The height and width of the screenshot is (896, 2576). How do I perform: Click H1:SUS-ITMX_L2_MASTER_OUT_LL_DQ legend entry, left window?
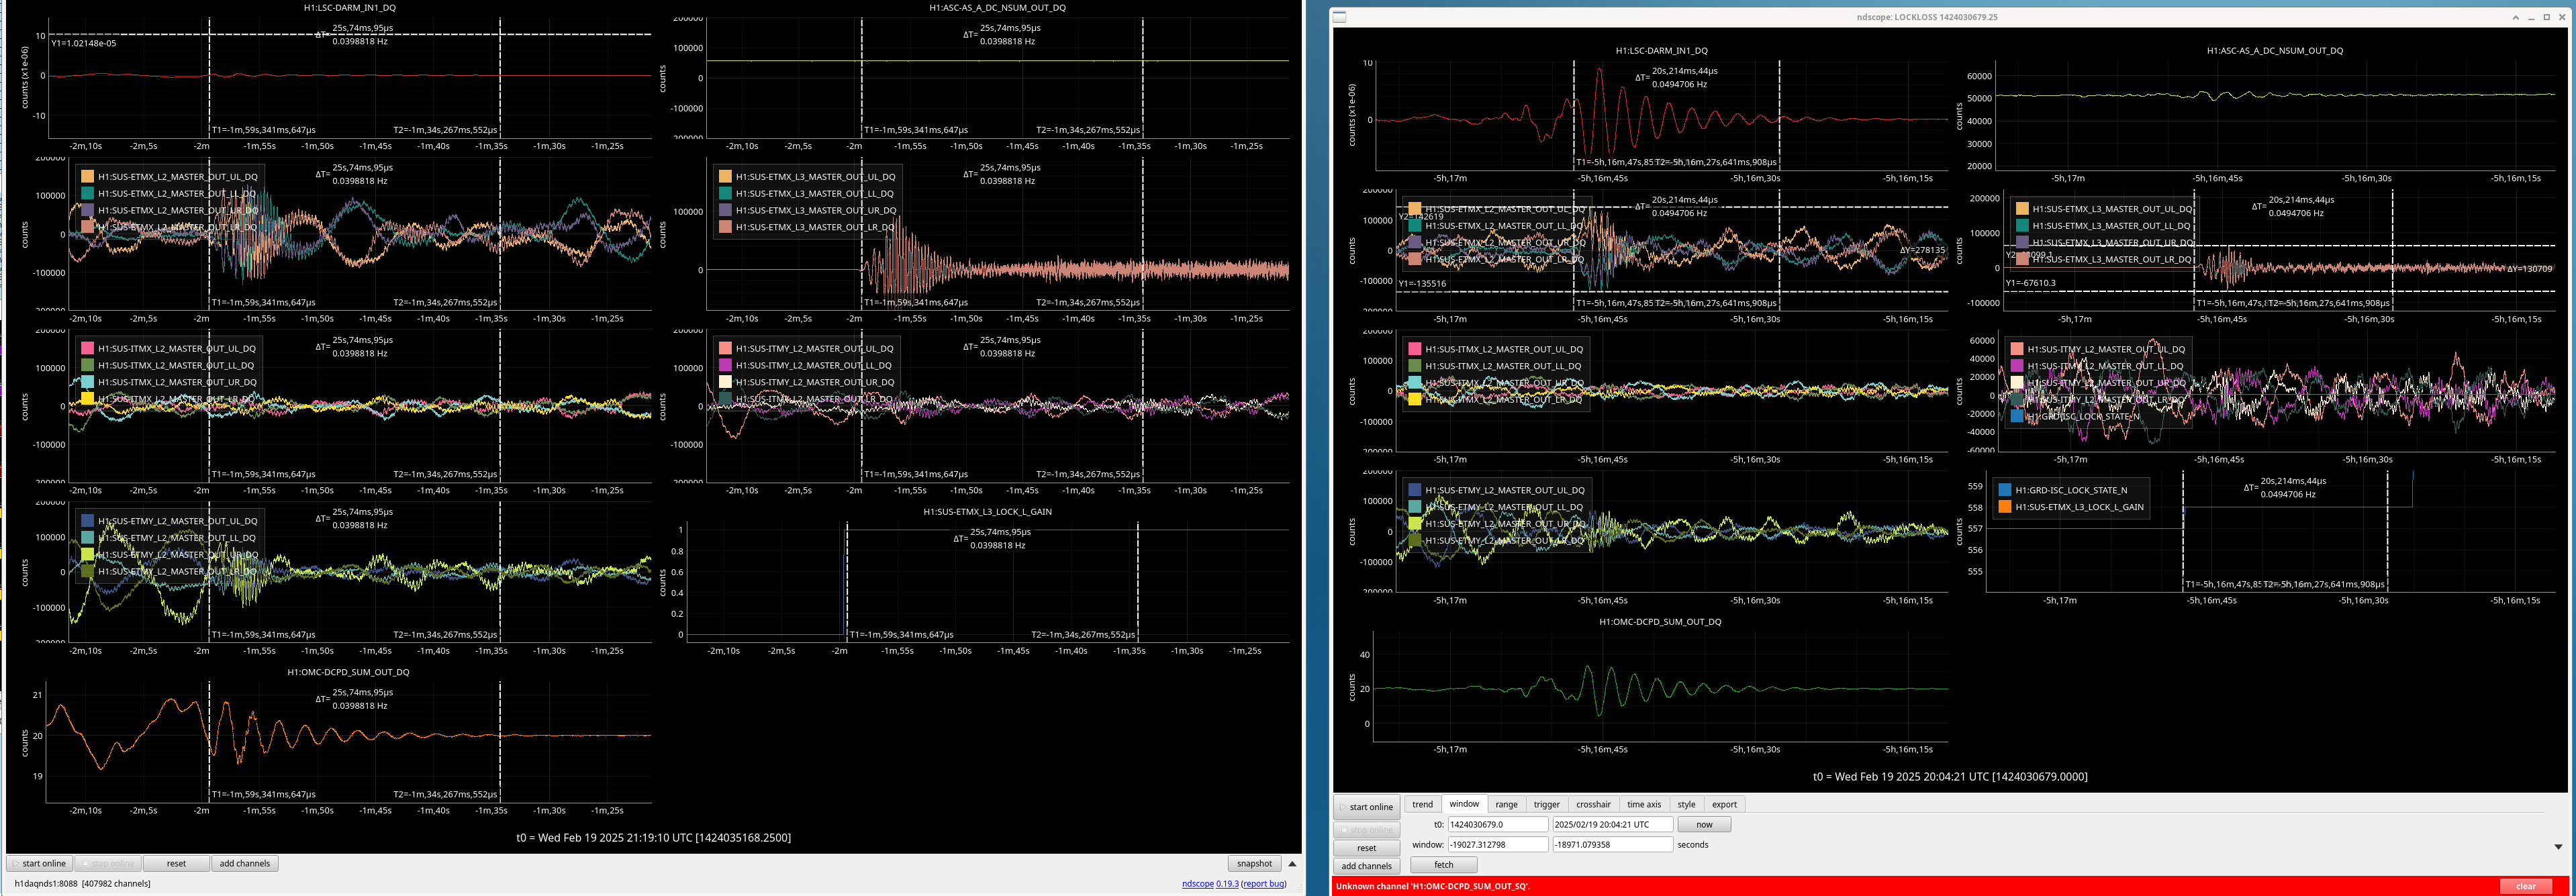pyautogui.click(x=176, y=366)
